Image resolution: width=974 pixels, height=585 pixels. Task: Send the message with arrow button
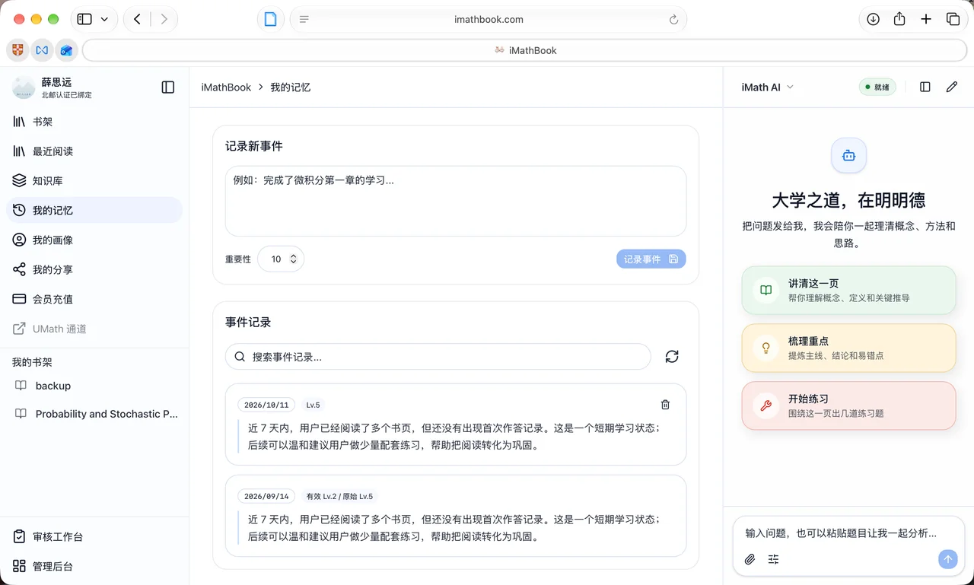[x=947, y=559]
